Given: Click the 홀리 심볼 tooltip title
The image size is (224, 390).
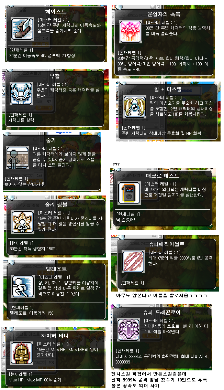Looking at the screenshot, I should [56, 205].
